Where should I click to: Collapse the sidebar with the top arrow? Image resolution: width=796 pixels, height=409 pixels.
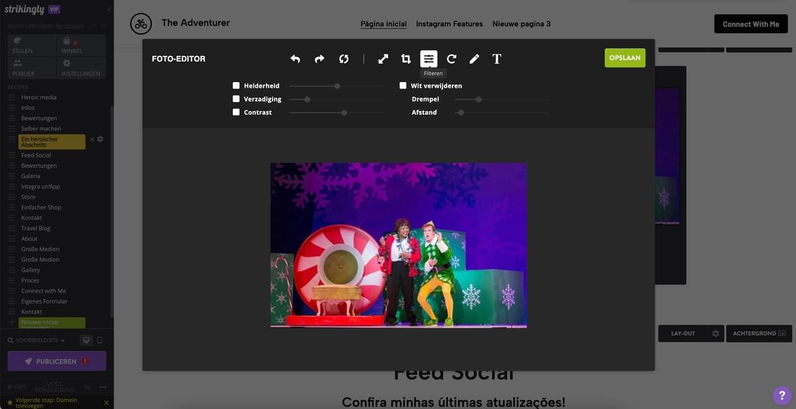tap(109, 10)
